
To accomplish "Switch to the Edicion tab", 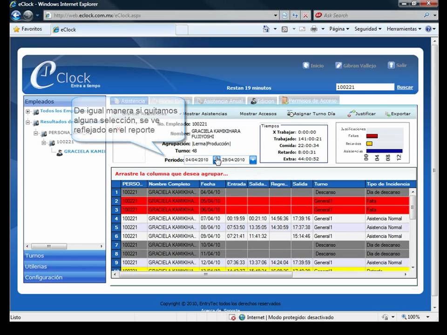I will [x=262, y=101].
